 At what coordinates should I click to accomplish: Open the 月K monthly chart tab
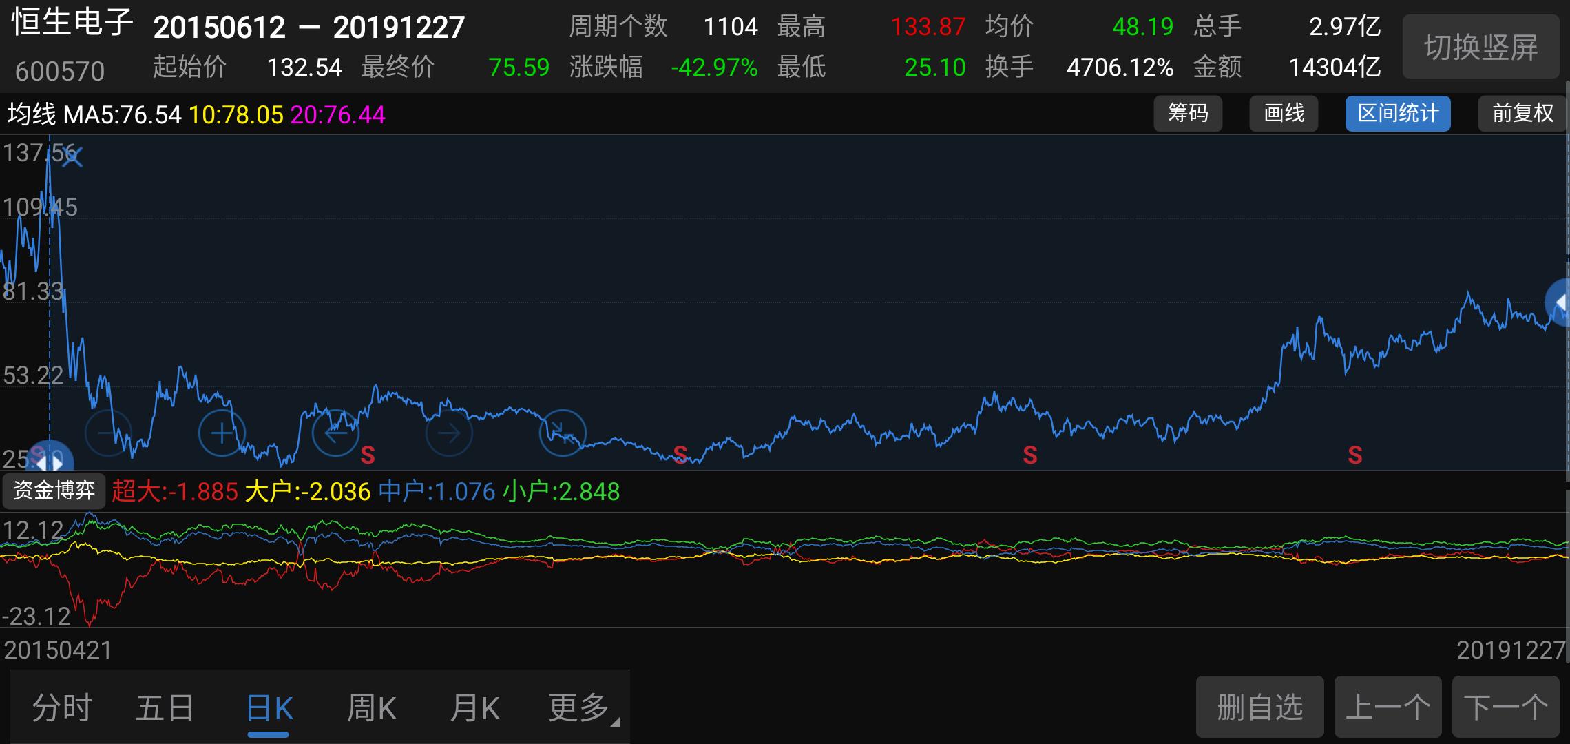(474, 707)
